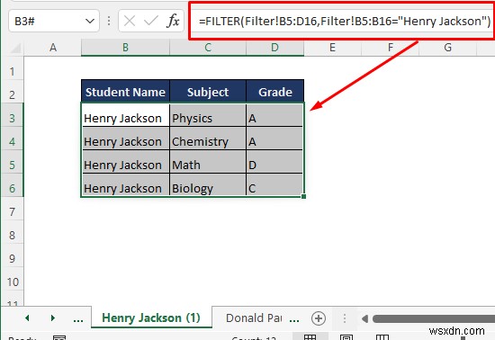The height and width of the screenshot is (340, 495).
Task: Click the Select All corner triangle
Action: tap(15, 48)
